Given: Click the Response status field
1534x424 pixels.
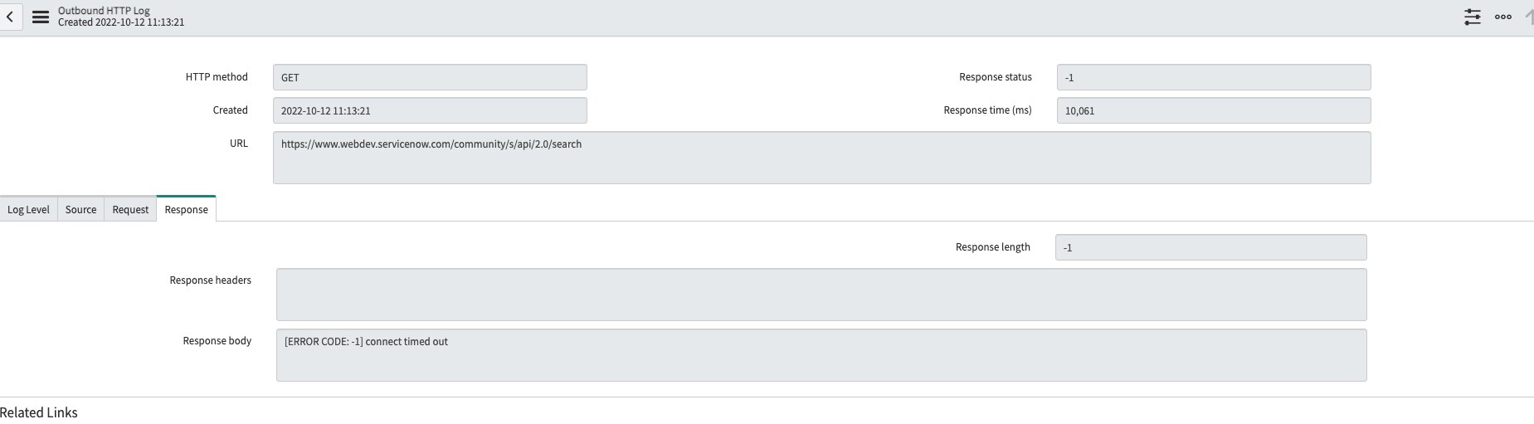Looking at the screenshot, I should tap(1214, 77).
